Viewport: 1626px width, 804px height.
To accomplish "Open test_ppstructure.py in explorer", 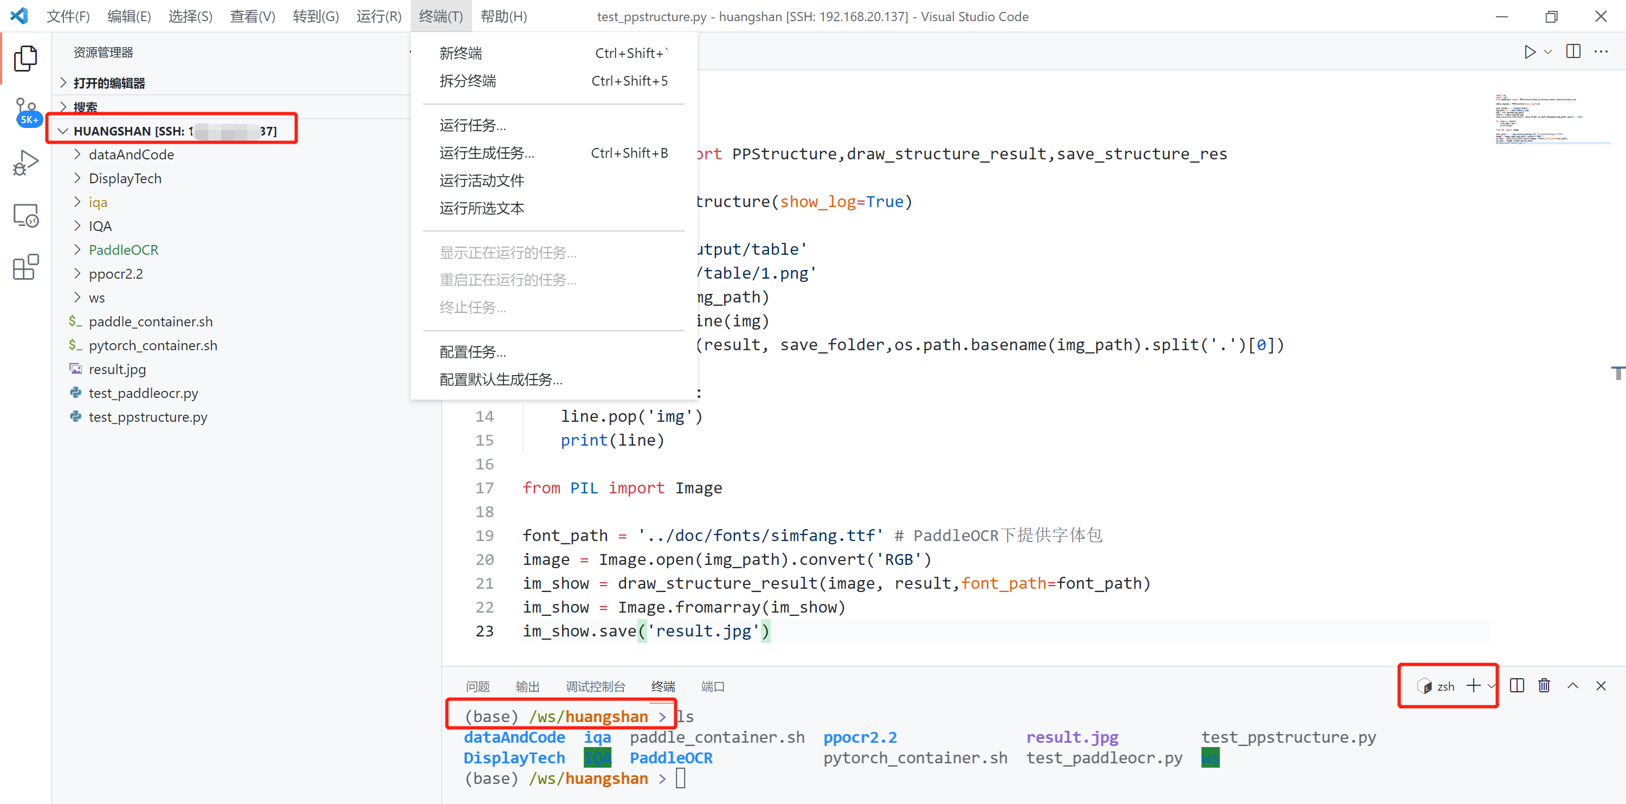I will [x=148, y=417].
